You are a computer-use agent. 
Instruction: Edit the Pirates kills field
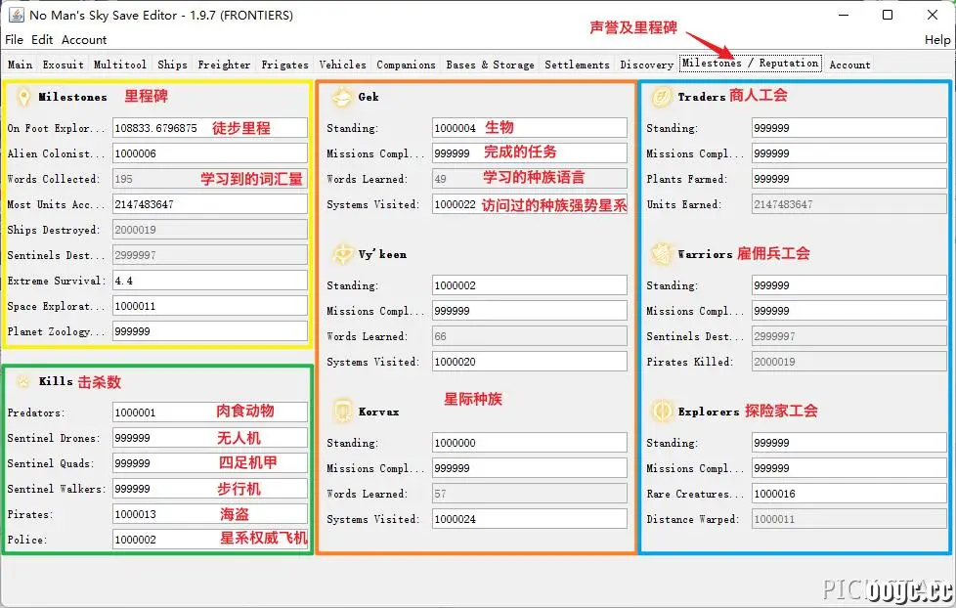click(x=210, y=514)
